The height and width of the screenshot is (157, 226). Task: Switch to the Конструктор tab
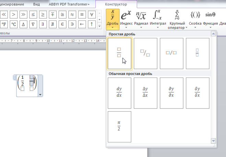click(x=116, y=4)
